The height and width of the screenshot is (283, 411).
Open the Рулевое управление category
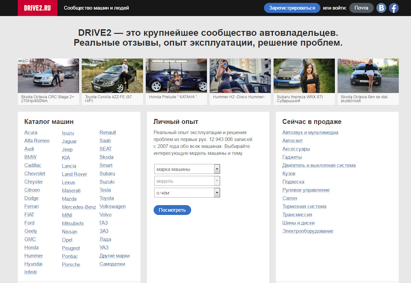(x=306, y=190)
